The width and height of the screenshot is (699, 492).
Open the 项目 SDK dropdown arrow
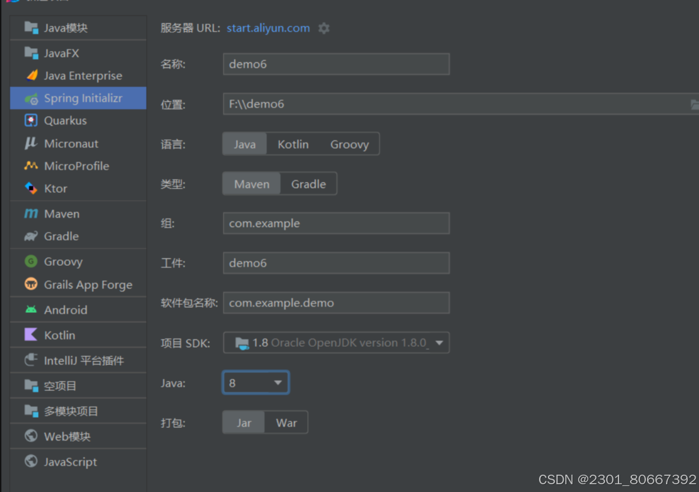(x=440, y=343)
